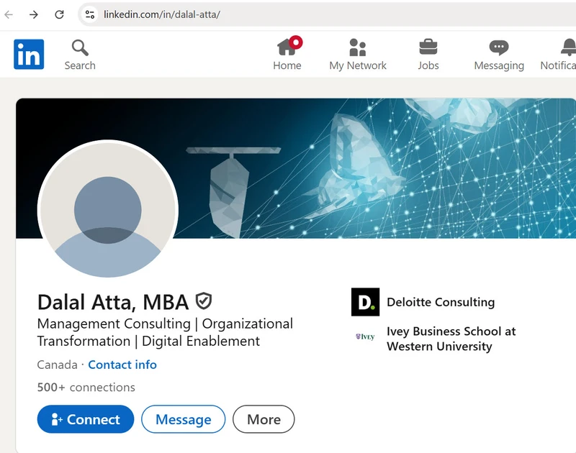Open the Search magnifier icon
576x453 pixels.
pyautogui.click(x=80, y=48)
